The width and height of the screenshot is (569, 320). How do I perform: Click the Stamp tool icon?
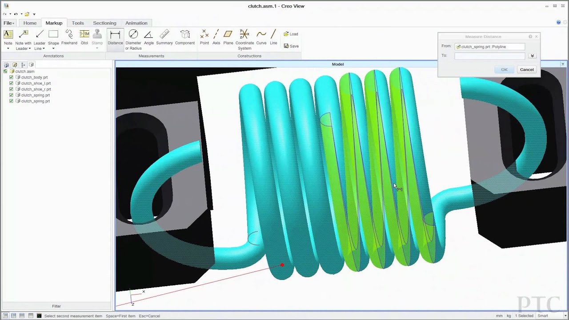(97, 34)
